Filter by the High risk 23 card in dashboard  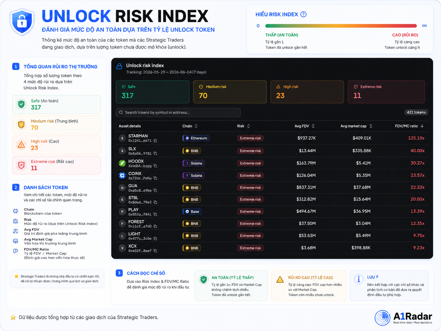pos(307,92)
